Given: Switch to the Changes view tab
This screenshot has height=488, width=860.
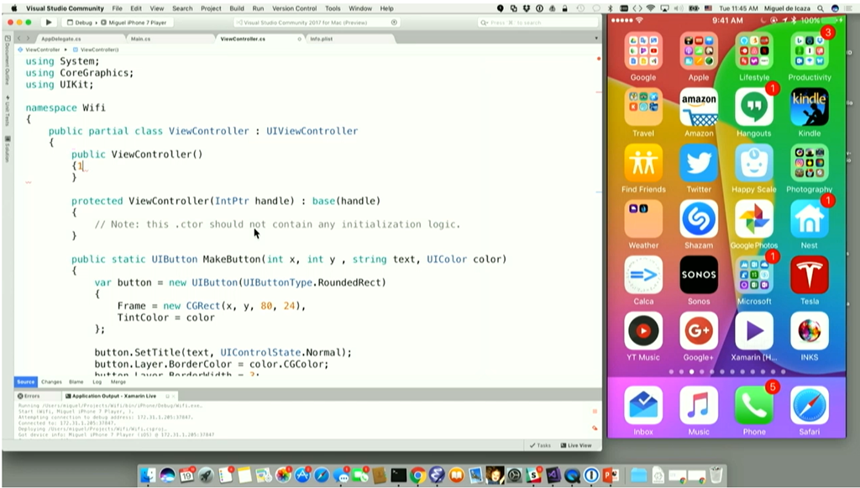Looking at the screenshot, I should click(x=51, y=381).
